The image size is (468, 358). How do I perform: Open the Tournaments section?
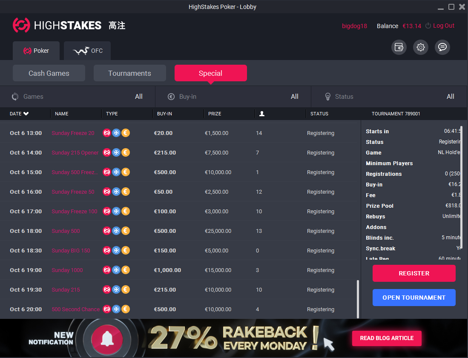coord(130,73)
